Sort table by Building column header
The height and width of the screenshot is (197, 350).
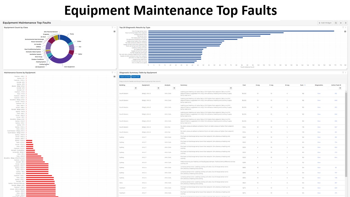122,85
